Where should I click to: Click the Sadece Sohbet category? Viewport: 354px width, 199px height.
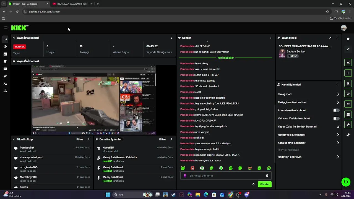296,52
